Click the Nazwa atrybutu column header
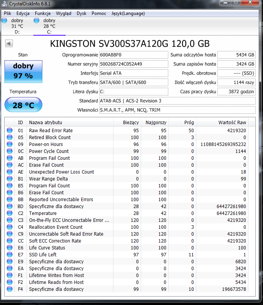This screenshot has width=263, height=305. (x=70, y=123)
